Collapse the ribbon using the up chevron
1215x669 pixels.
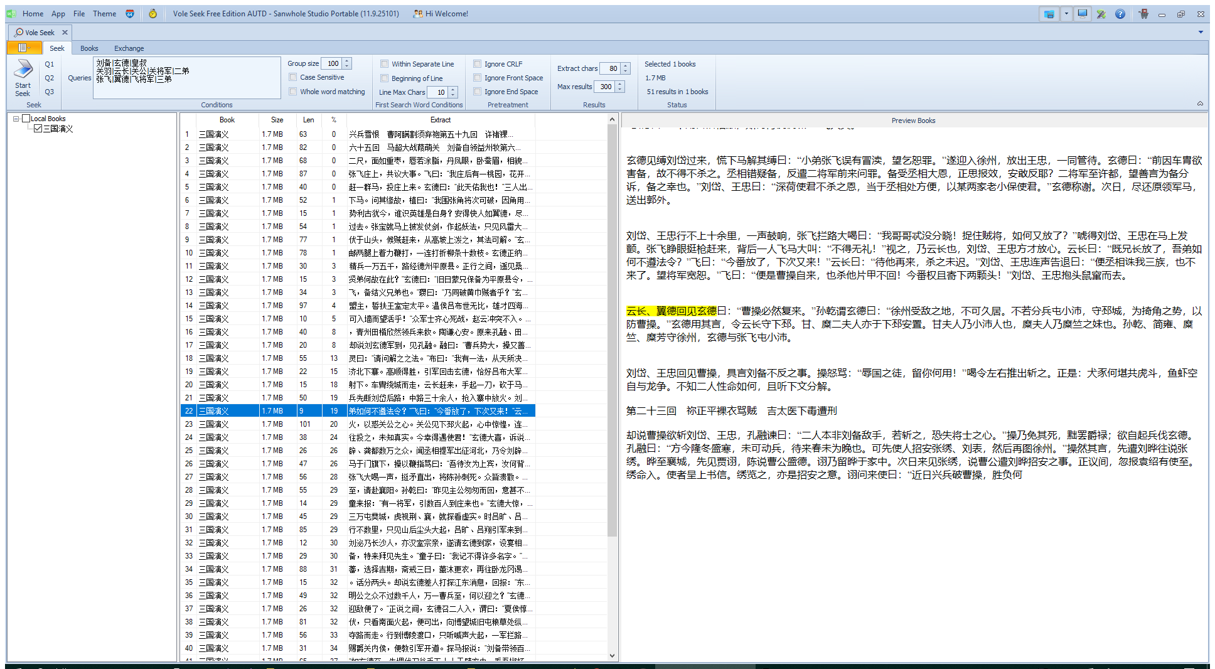(x=1200, y=104)
